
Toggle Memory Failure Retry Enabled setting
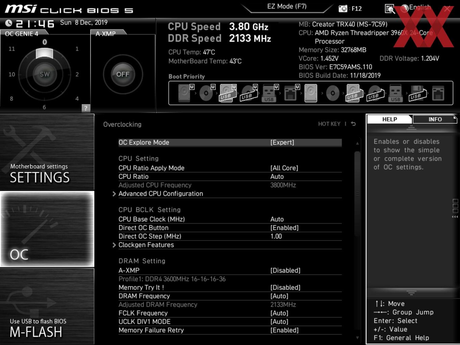284,330
